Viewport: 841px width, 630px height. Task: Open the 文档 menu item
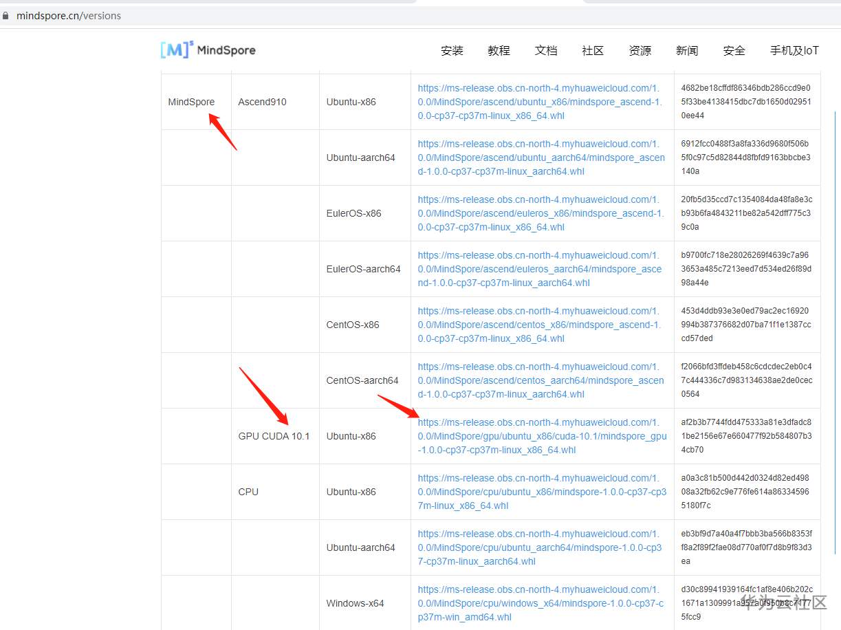tap(546, 50)
